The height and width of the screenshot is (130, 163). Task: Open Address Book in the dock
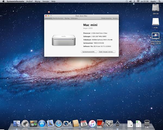[x=76, y=123]
